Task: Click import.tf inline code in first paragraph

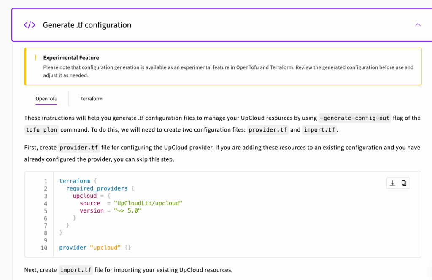Action: tap(319, 130)
